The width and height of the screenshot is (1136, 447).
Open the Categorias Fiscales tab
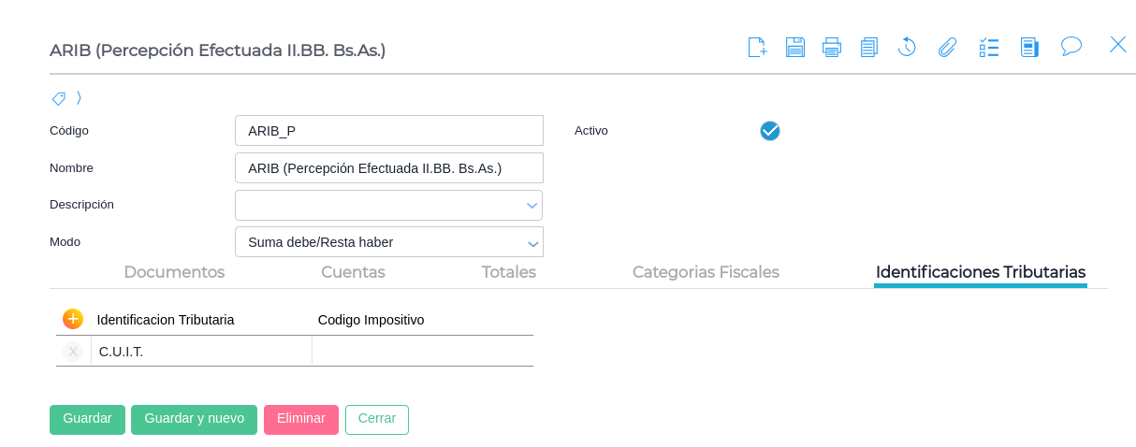(706, 272)
